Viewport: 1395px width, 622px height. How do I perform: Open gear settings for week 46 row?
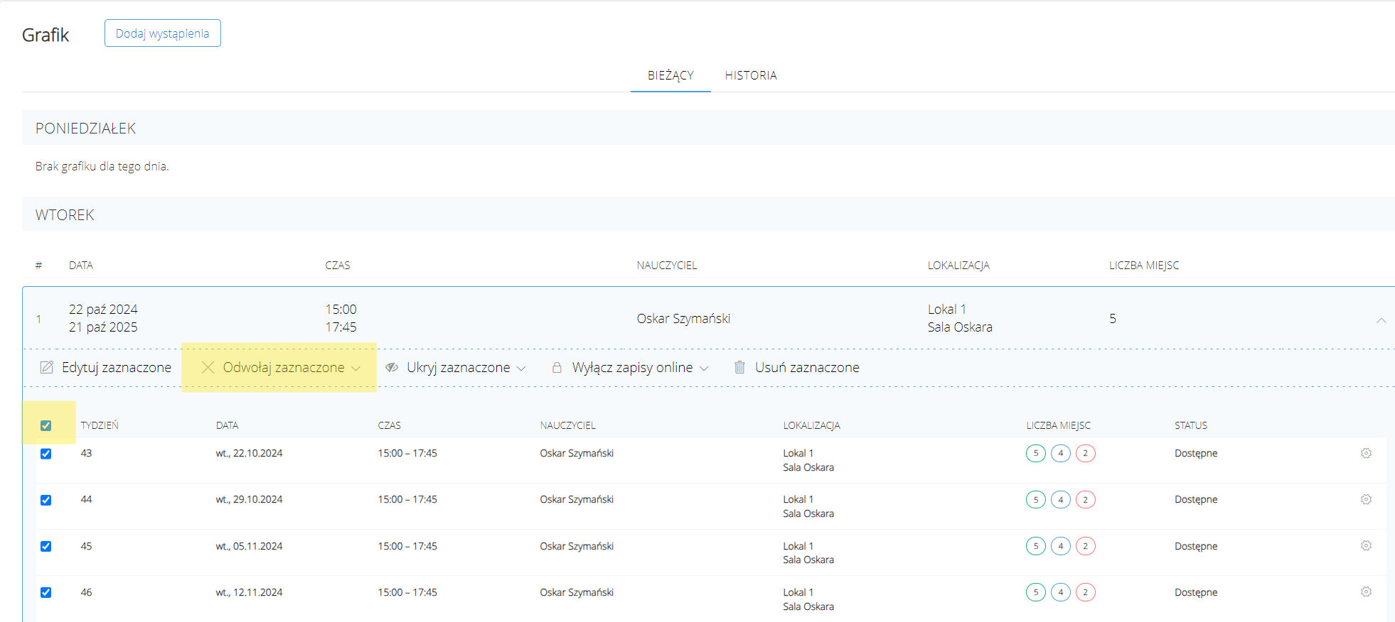[x=1366, y=591]
